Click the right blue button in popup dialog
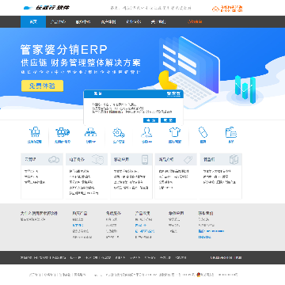 (x=168, y=120)
